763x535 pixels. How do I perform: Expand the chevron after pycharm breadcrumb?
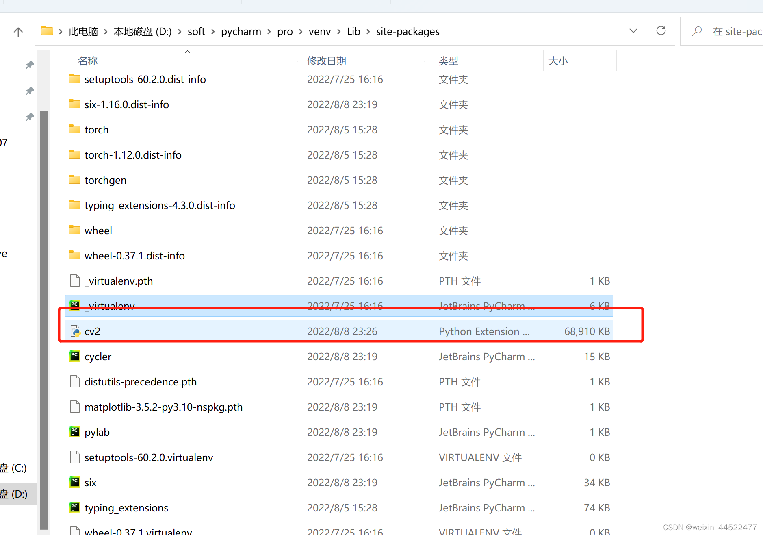[269, 32]
